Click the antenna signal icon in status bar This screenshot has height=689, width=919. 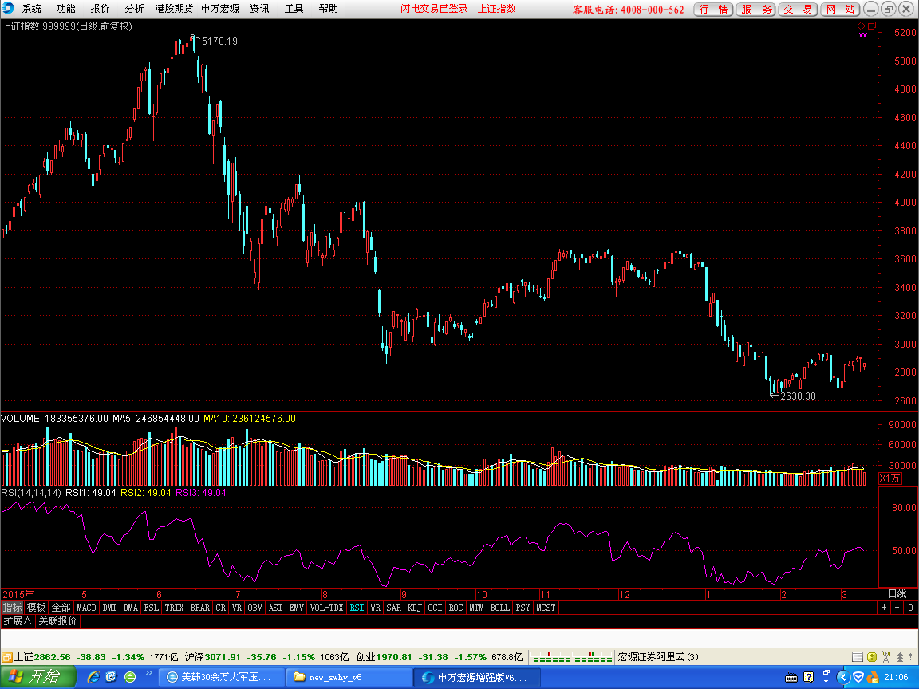tap(885, 657)
